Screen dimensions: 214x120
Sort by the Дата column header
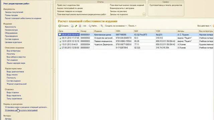69,31
